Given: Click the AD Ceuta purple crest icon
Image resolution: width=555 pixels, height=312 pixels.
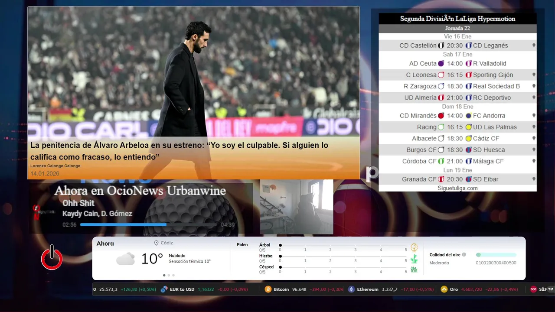Looking at the screenshot, I should [x=441, y=63].
